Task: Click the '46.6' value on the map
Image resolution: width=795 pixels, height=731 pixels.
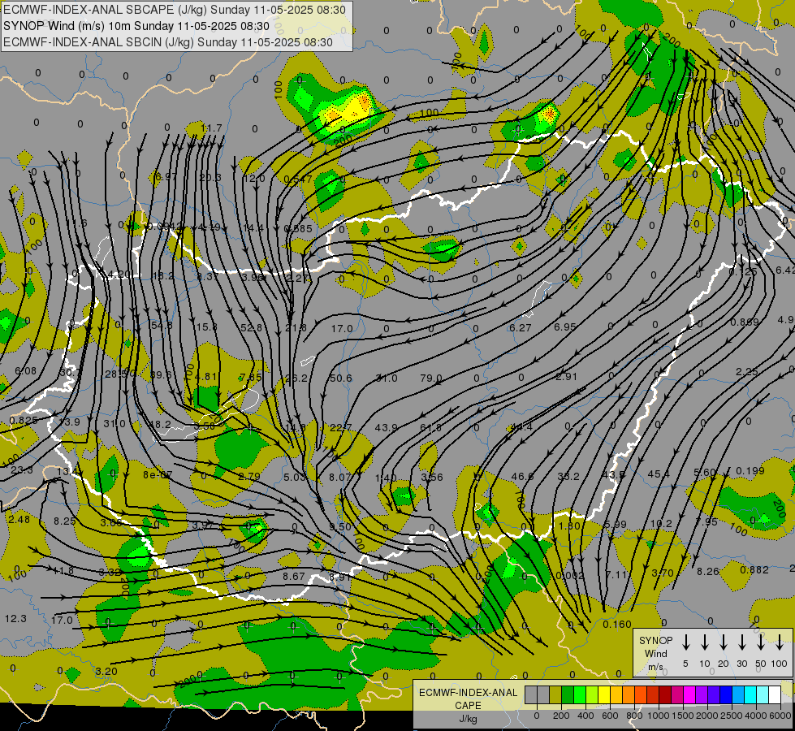Action: 522,476
